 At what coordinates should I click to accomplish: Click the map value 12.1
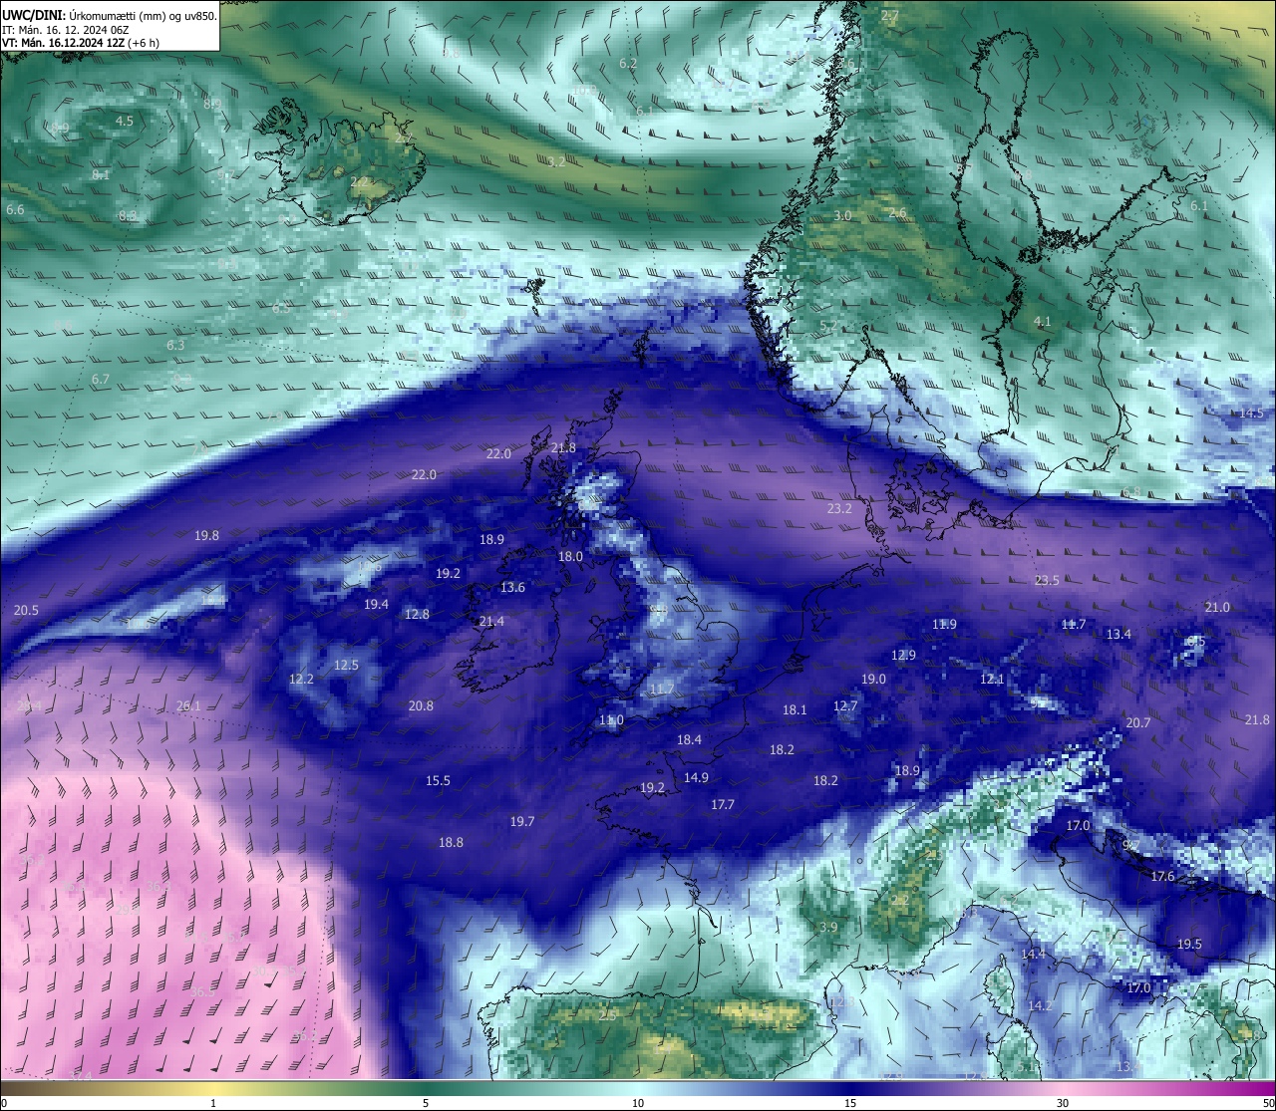pos(992,679)
